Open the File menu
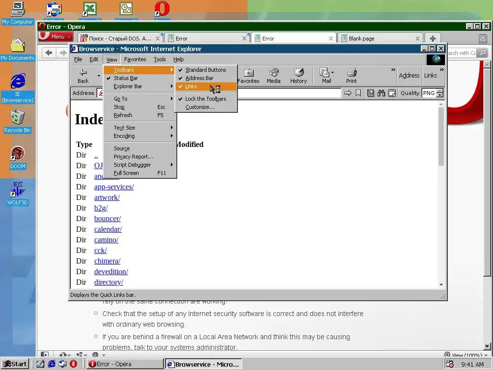 click(x=78, y=59)
